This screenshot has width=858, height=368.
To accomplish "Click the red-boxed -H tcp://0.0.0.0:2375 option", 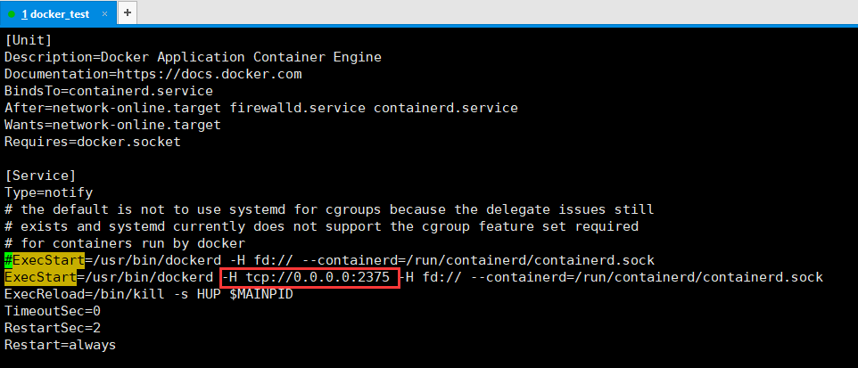I will click(x=309, y=278).
